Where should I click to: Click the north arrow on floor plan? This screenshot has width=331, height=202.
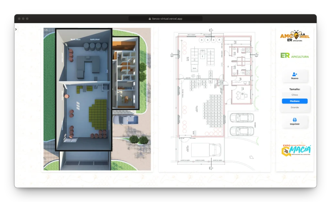coord(251,157)
